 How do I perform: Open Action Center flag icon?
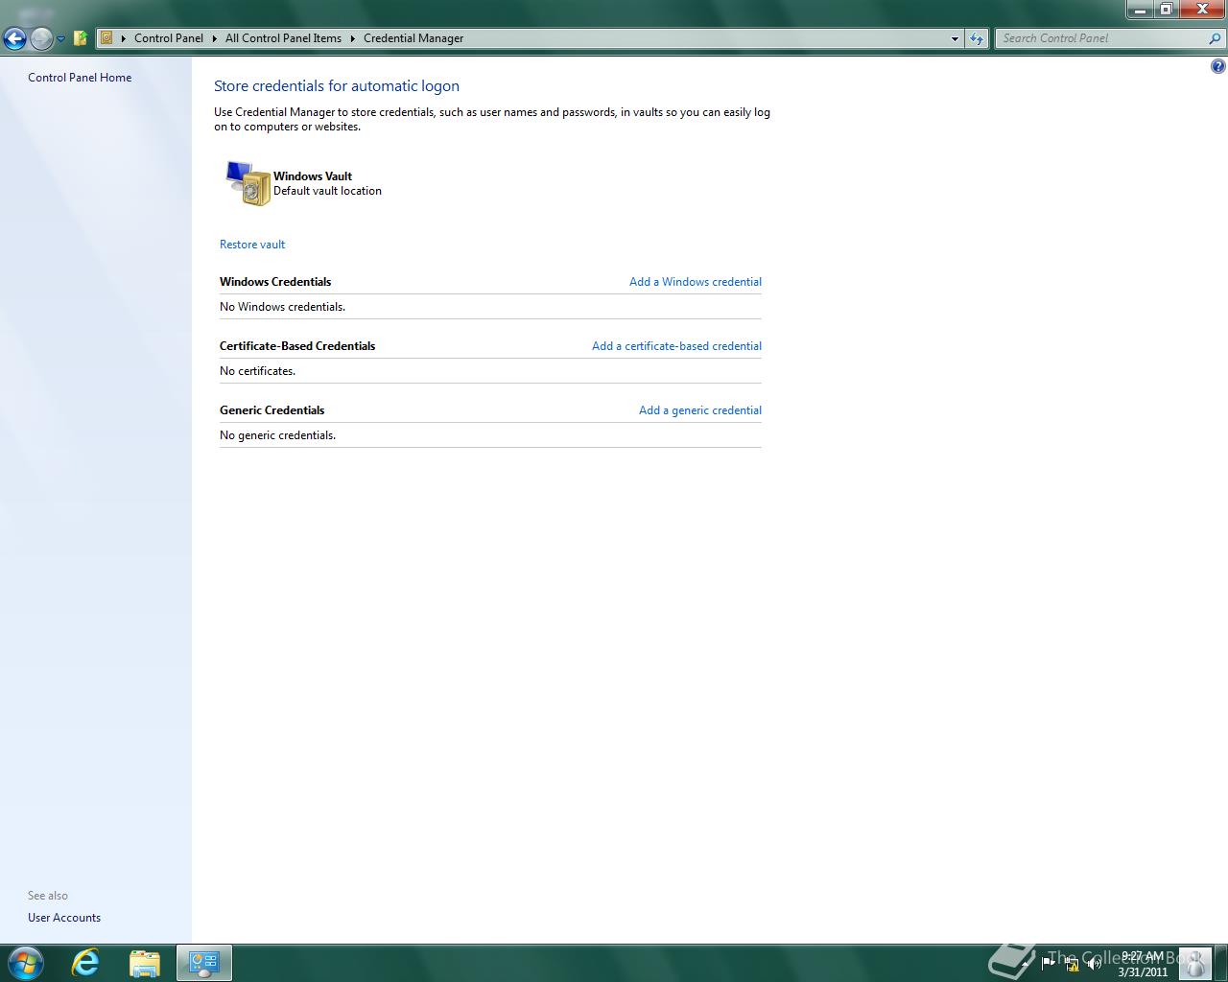(1048, 964)
